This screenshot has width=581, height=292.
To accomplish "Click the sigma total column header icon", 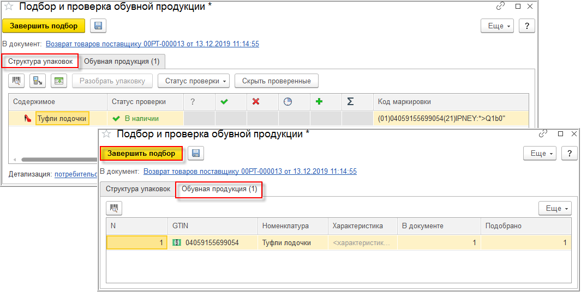I will click(350, 102).
